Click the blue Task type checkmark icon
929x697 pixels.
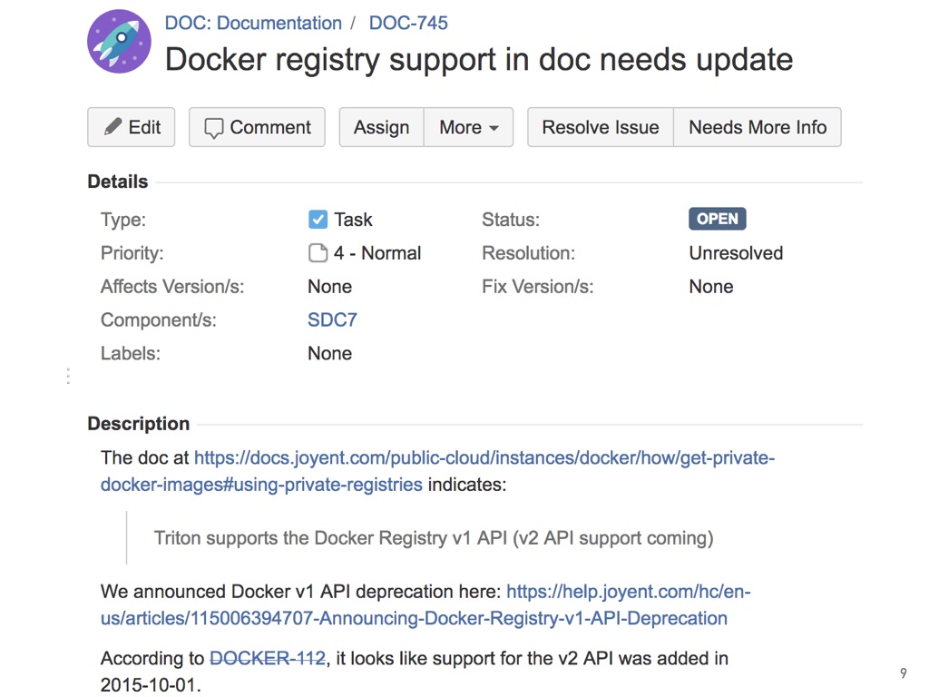(318, 220)
